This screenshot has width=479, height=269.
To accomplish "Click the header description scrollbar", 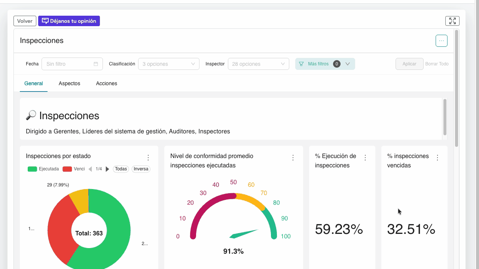I will click(445, 117).
